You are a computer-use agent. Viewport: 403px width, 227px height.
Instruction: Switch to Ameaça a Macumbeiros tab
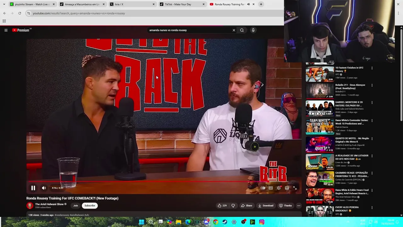tap(82, 4)
